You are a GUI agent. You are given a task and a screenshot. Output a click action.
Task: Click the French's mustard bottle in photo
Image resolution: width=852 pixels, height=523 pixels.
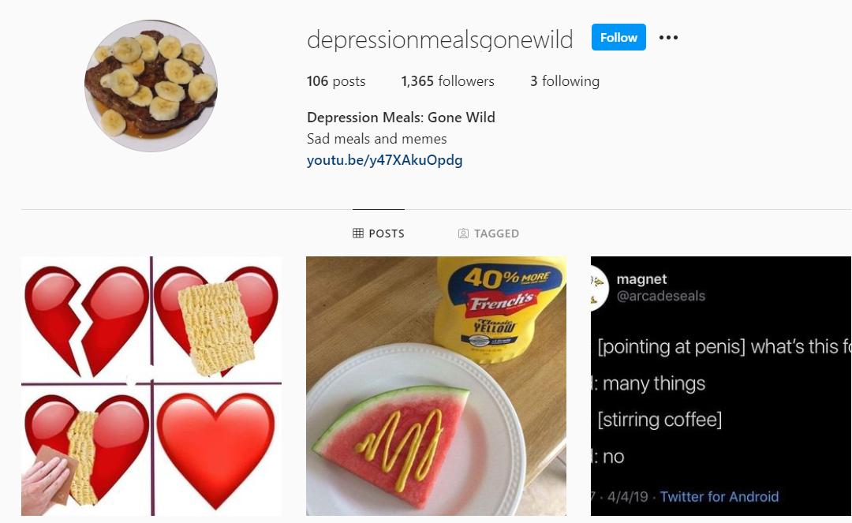click(498, 307)
